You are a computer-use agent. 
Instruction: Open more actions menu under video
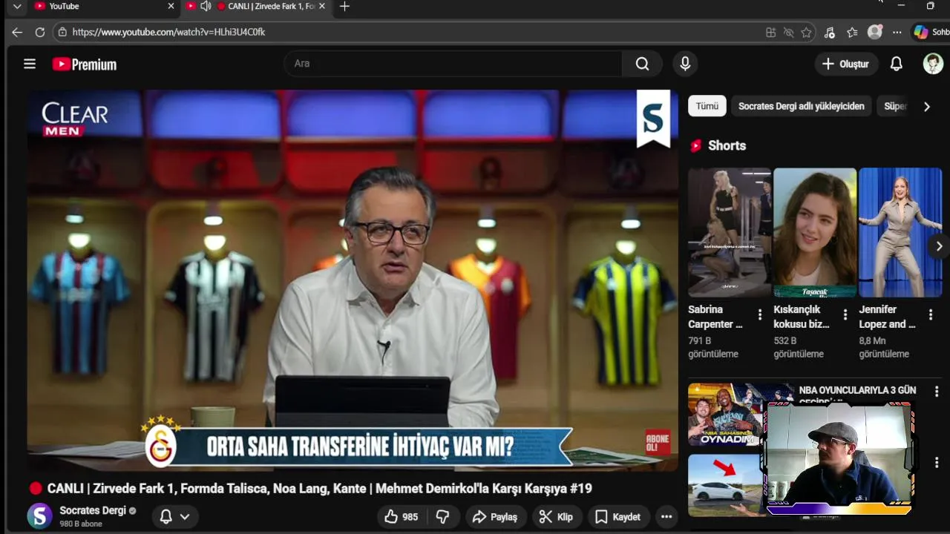point(666,517)
